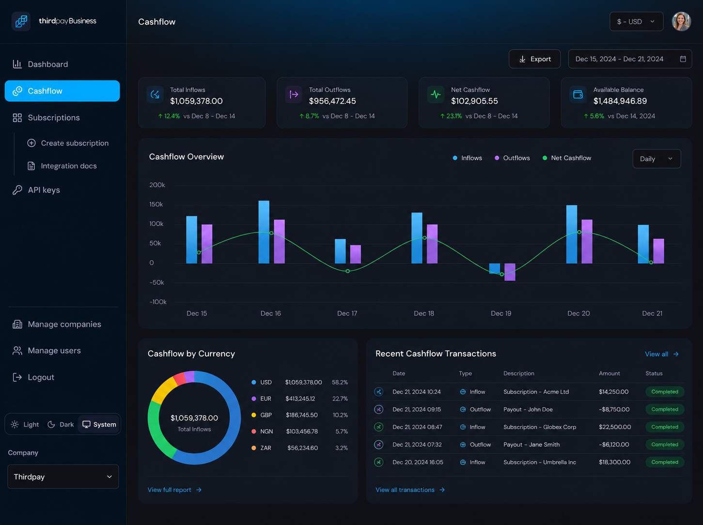Click the Amount column header

pos(609,373)
